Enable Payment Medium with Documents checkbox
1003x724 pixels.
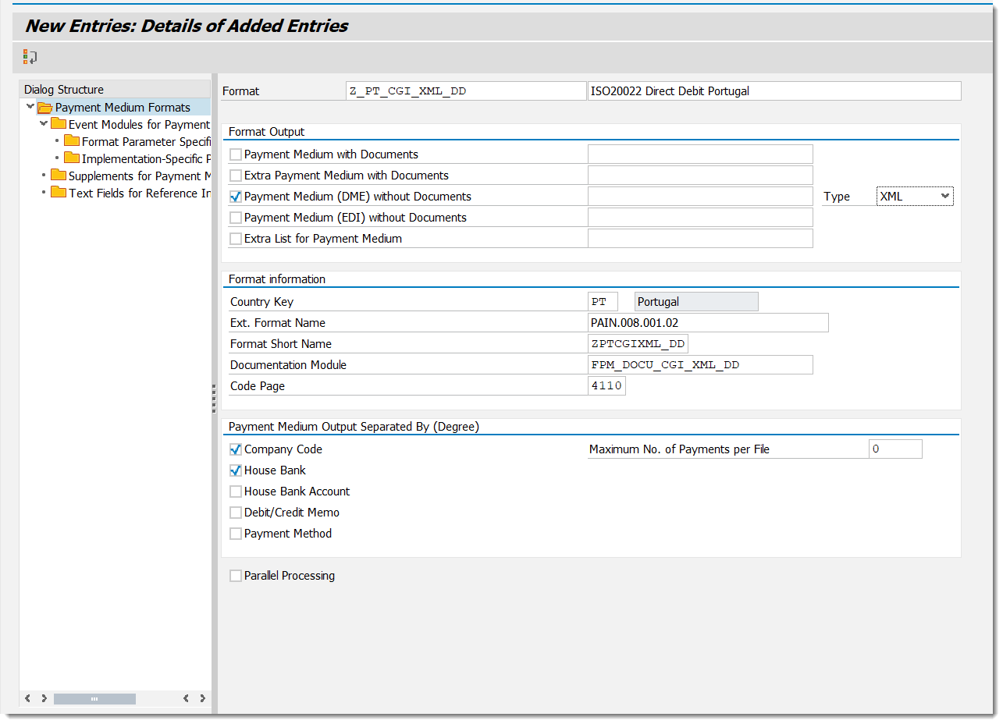[236, 154]
